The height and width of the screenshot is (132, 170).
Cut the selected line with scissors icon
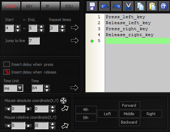128,6
